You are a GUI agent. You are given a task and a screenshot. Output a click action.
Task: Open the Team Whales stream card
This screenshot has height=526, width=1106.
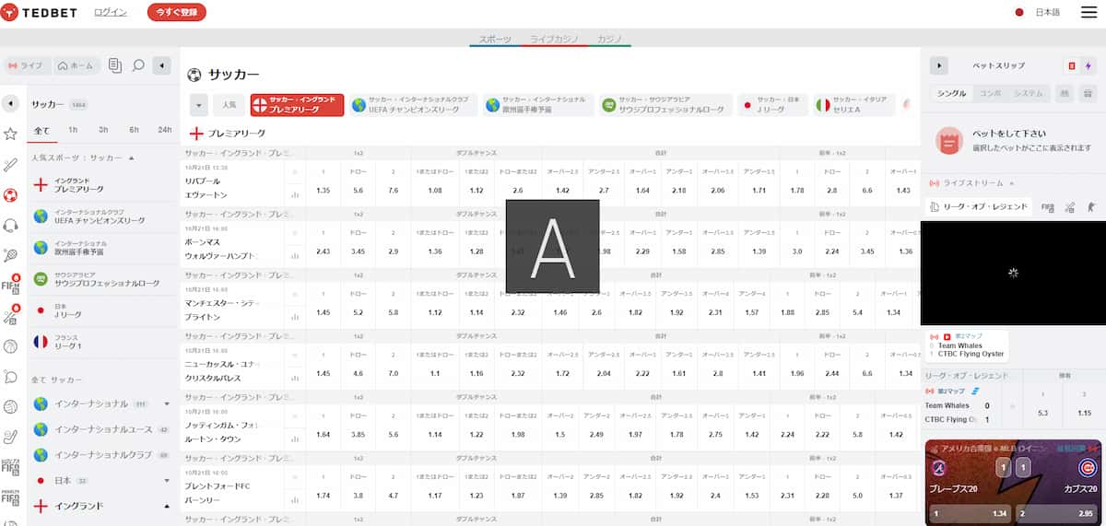point(967,346)
